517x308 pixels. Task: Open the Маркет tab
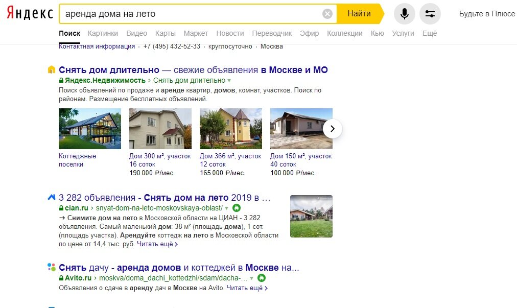point(196,33)
